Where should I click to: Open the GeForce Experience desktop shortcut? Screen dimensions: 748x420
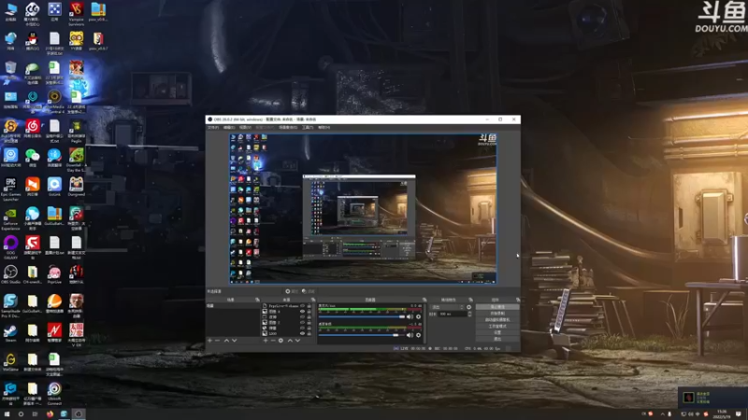(10, 217)
